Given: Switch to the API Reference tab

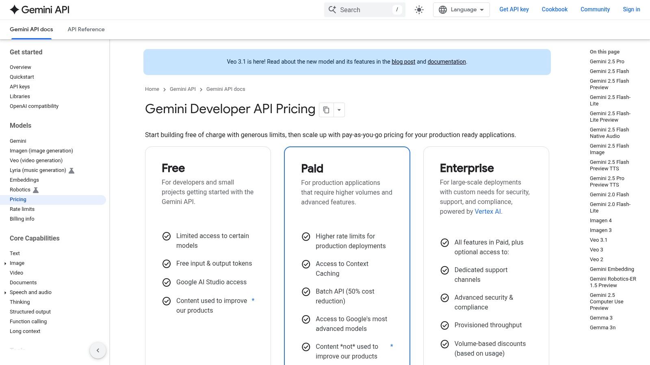Looking at the screenshot, I should [86, 29].
